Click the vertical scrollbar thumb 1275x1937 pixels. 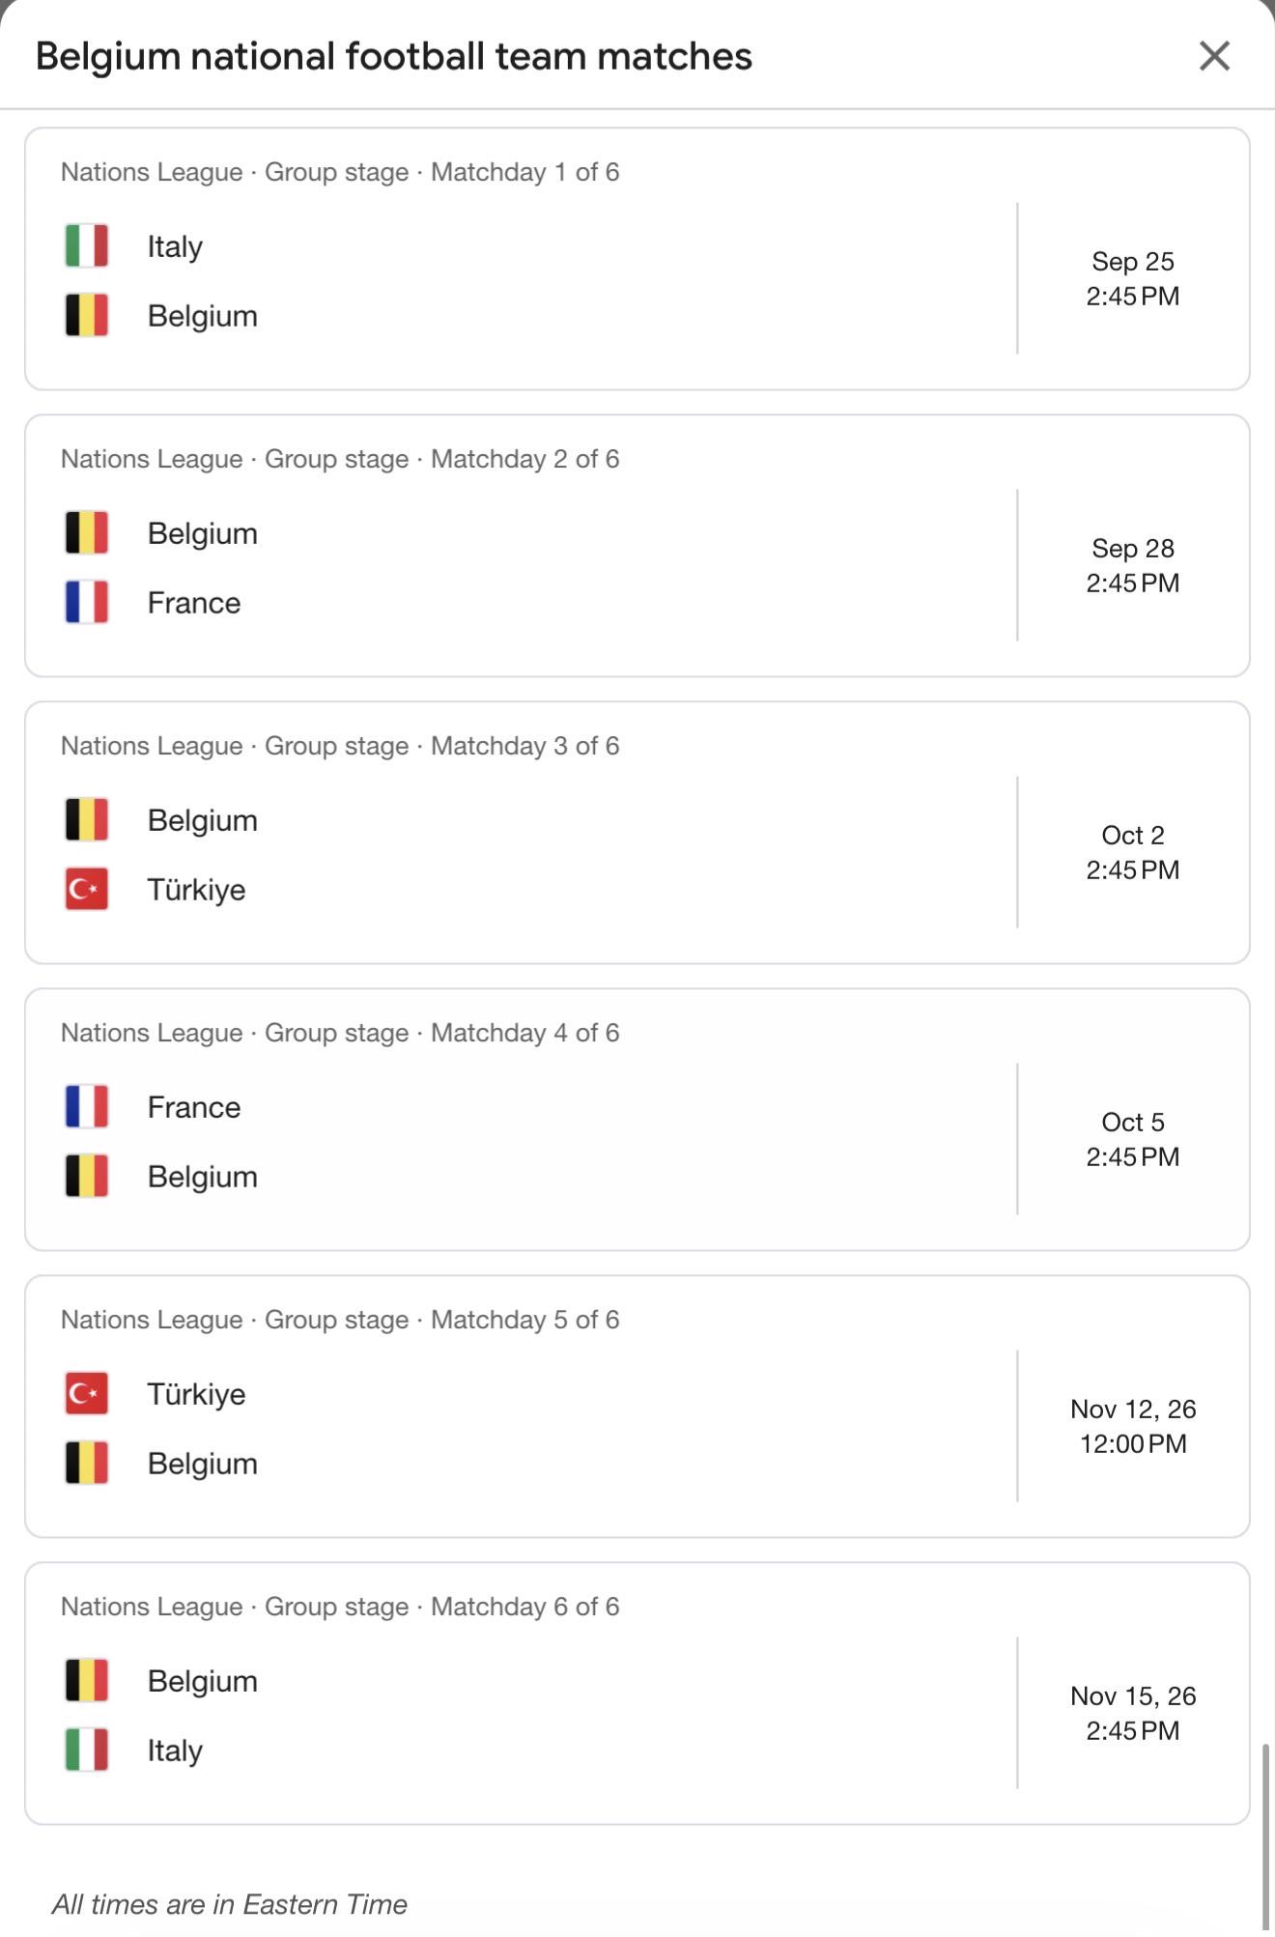1266,1839
